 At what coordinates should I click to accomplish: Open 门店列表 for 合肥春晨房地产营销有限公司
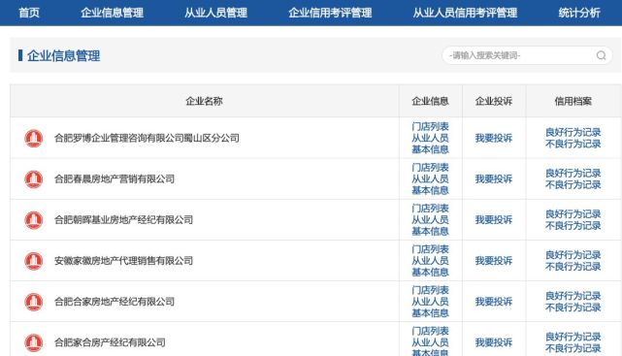(x=430, y=167)
